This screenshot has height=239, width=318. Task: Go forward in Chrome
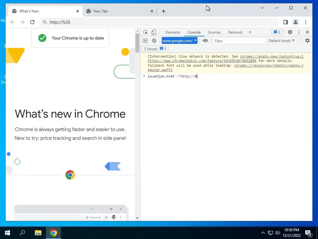22,22
